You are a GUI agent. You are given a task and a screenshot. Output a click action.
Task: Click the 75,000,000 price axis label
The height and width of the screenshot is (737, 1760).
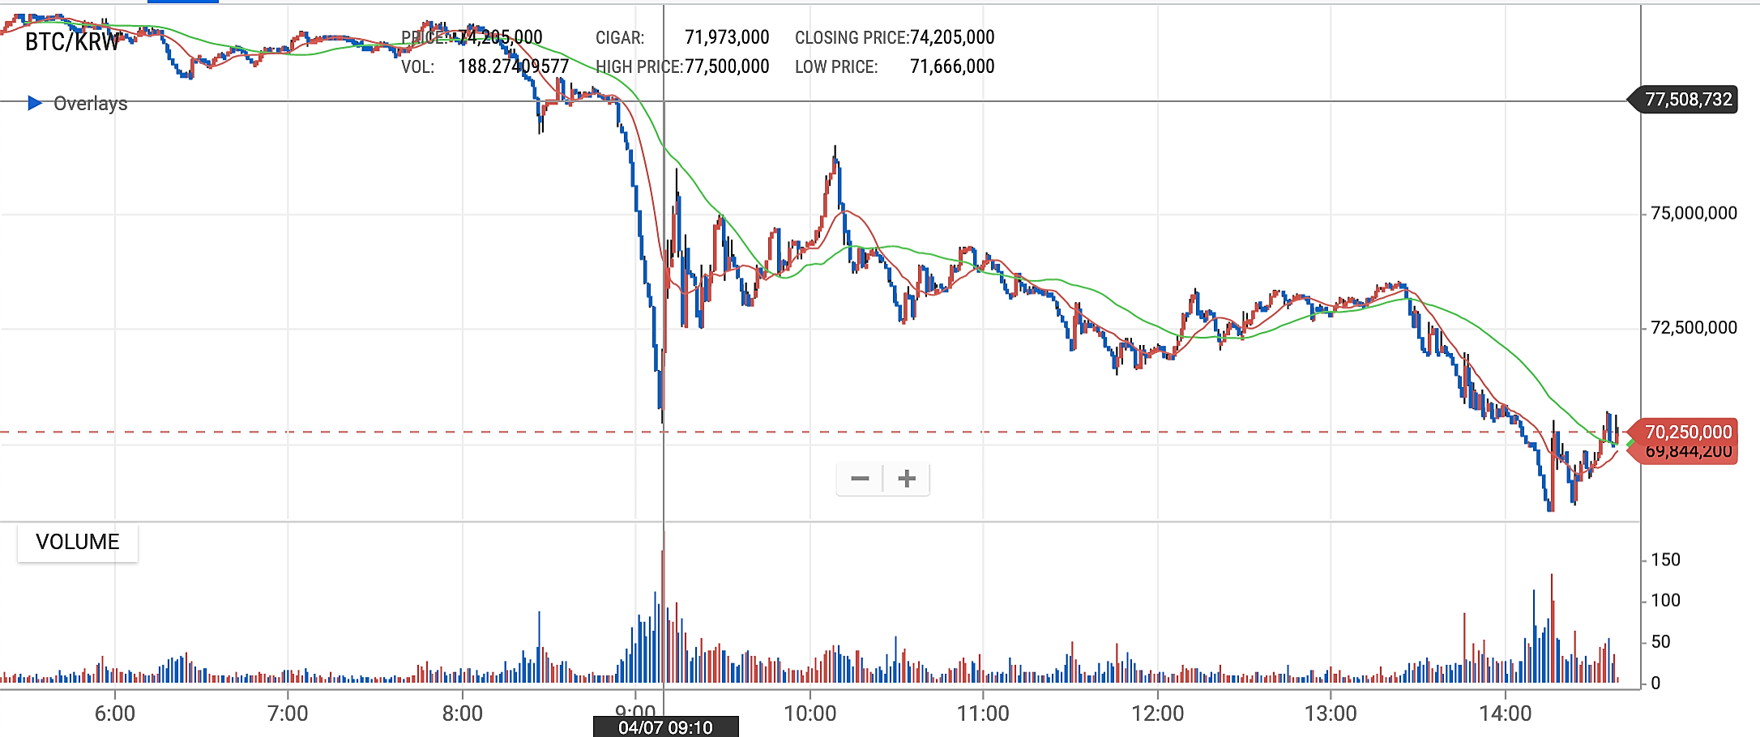click(1694, 213)
